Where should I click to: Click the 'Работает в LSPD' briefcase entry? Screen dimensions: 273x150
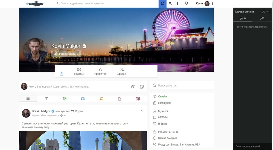[x=165, y=132]
